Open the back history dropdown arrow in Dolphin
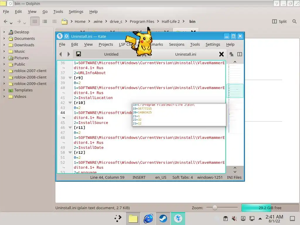This screenshot has height=225, width=300. tap(11, 23)
